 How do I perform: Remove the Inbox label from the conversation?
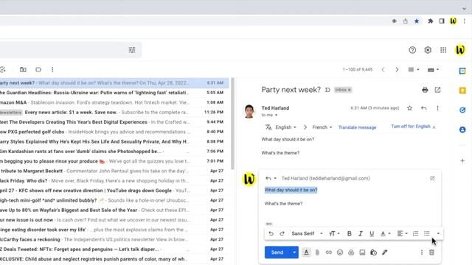pos(350,90)
